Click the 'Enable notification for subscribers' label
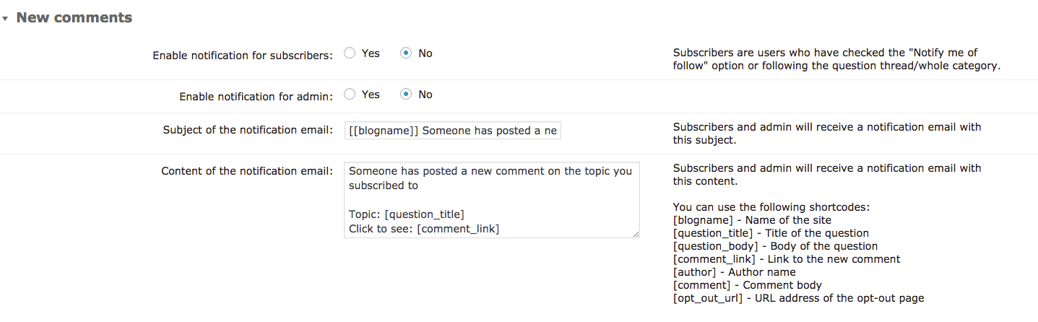Image resolution: width=1038 pixels, height=322 pixels. pos(243,55)
